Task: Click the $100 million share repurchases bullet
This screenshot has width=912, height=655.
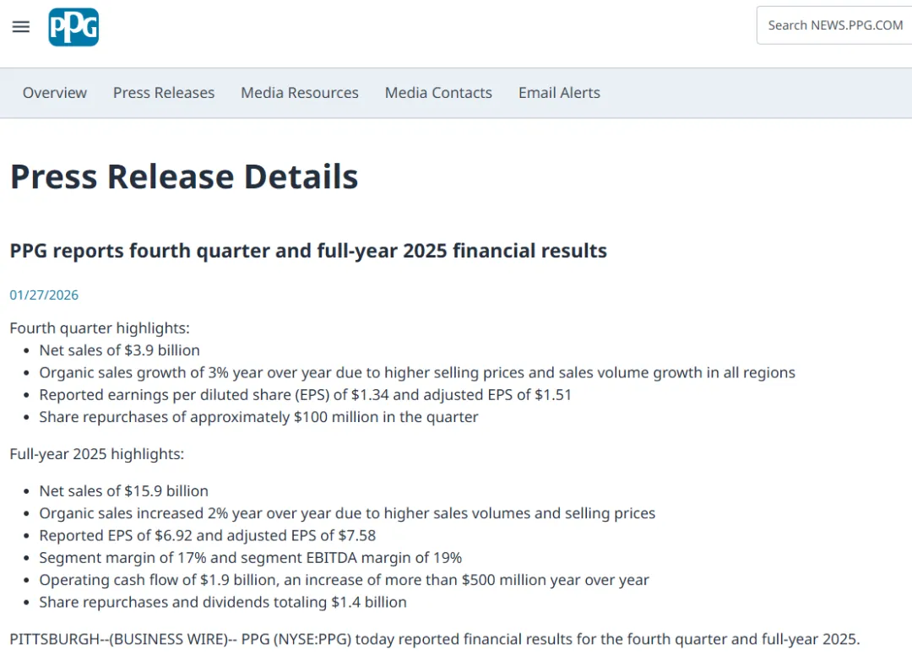Action: coord(258,417)
